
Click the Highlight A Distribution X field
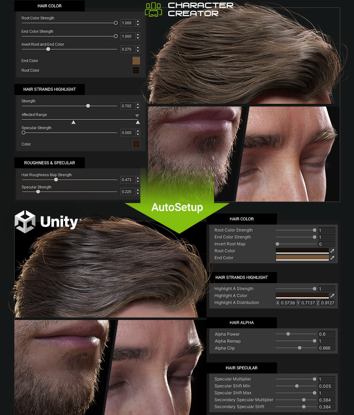click(288, 303)
